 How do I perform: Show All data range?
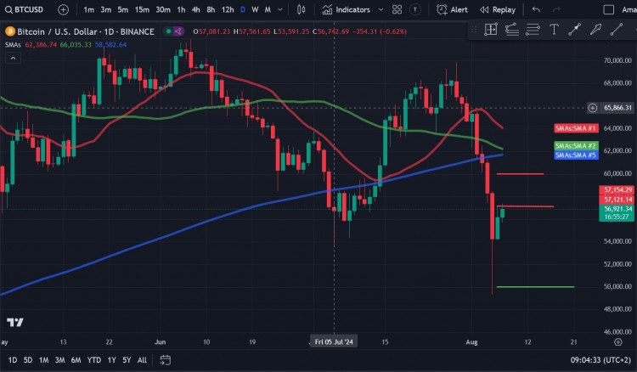coord(142,360)
